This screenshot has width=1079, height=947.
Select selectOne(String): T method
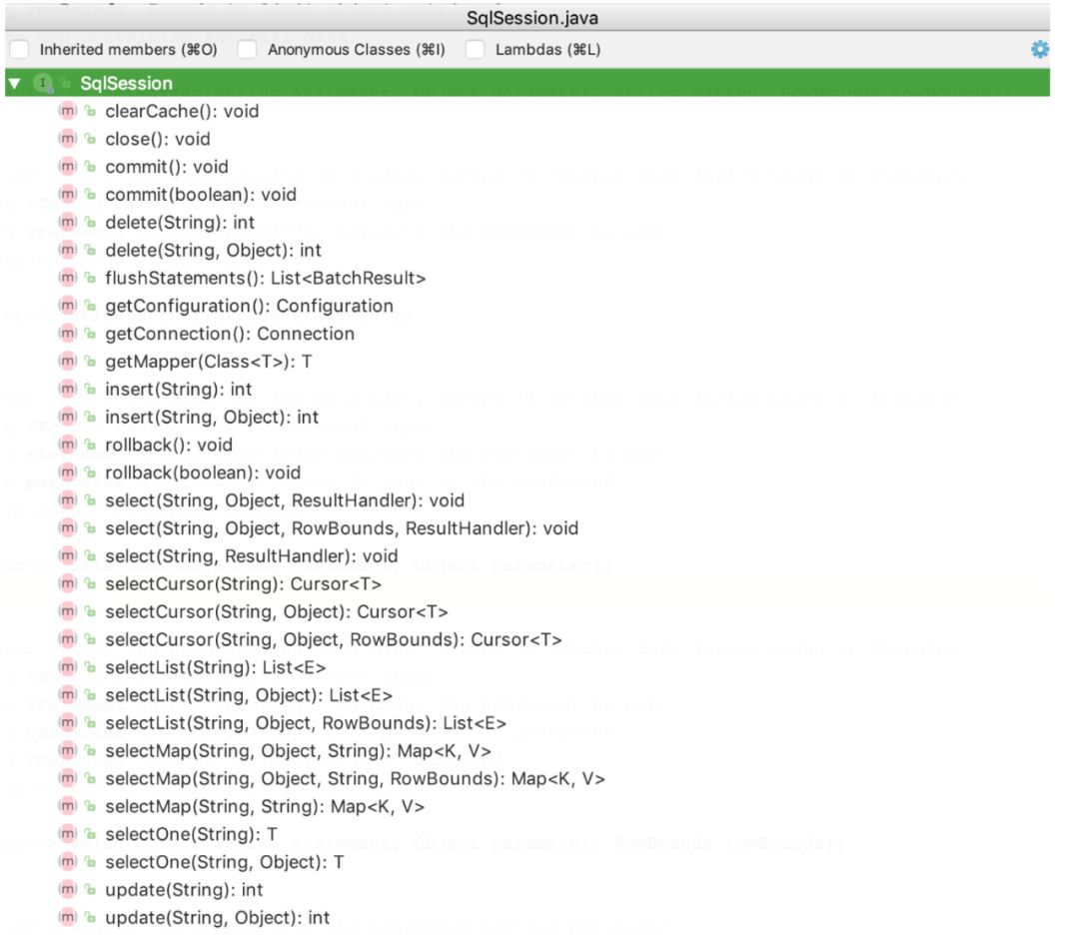(191, 833)
